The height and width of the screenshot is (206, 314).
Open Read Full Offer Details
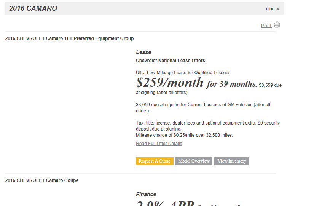pyautogui.click(x=159, y=144)
